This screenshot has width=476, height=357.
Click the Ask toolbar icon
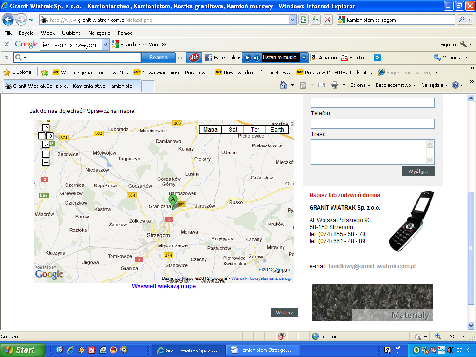coord(194,58)
